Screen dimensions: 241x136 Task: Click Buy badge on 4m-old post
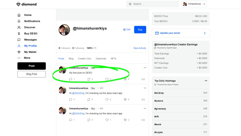[93, 109]
